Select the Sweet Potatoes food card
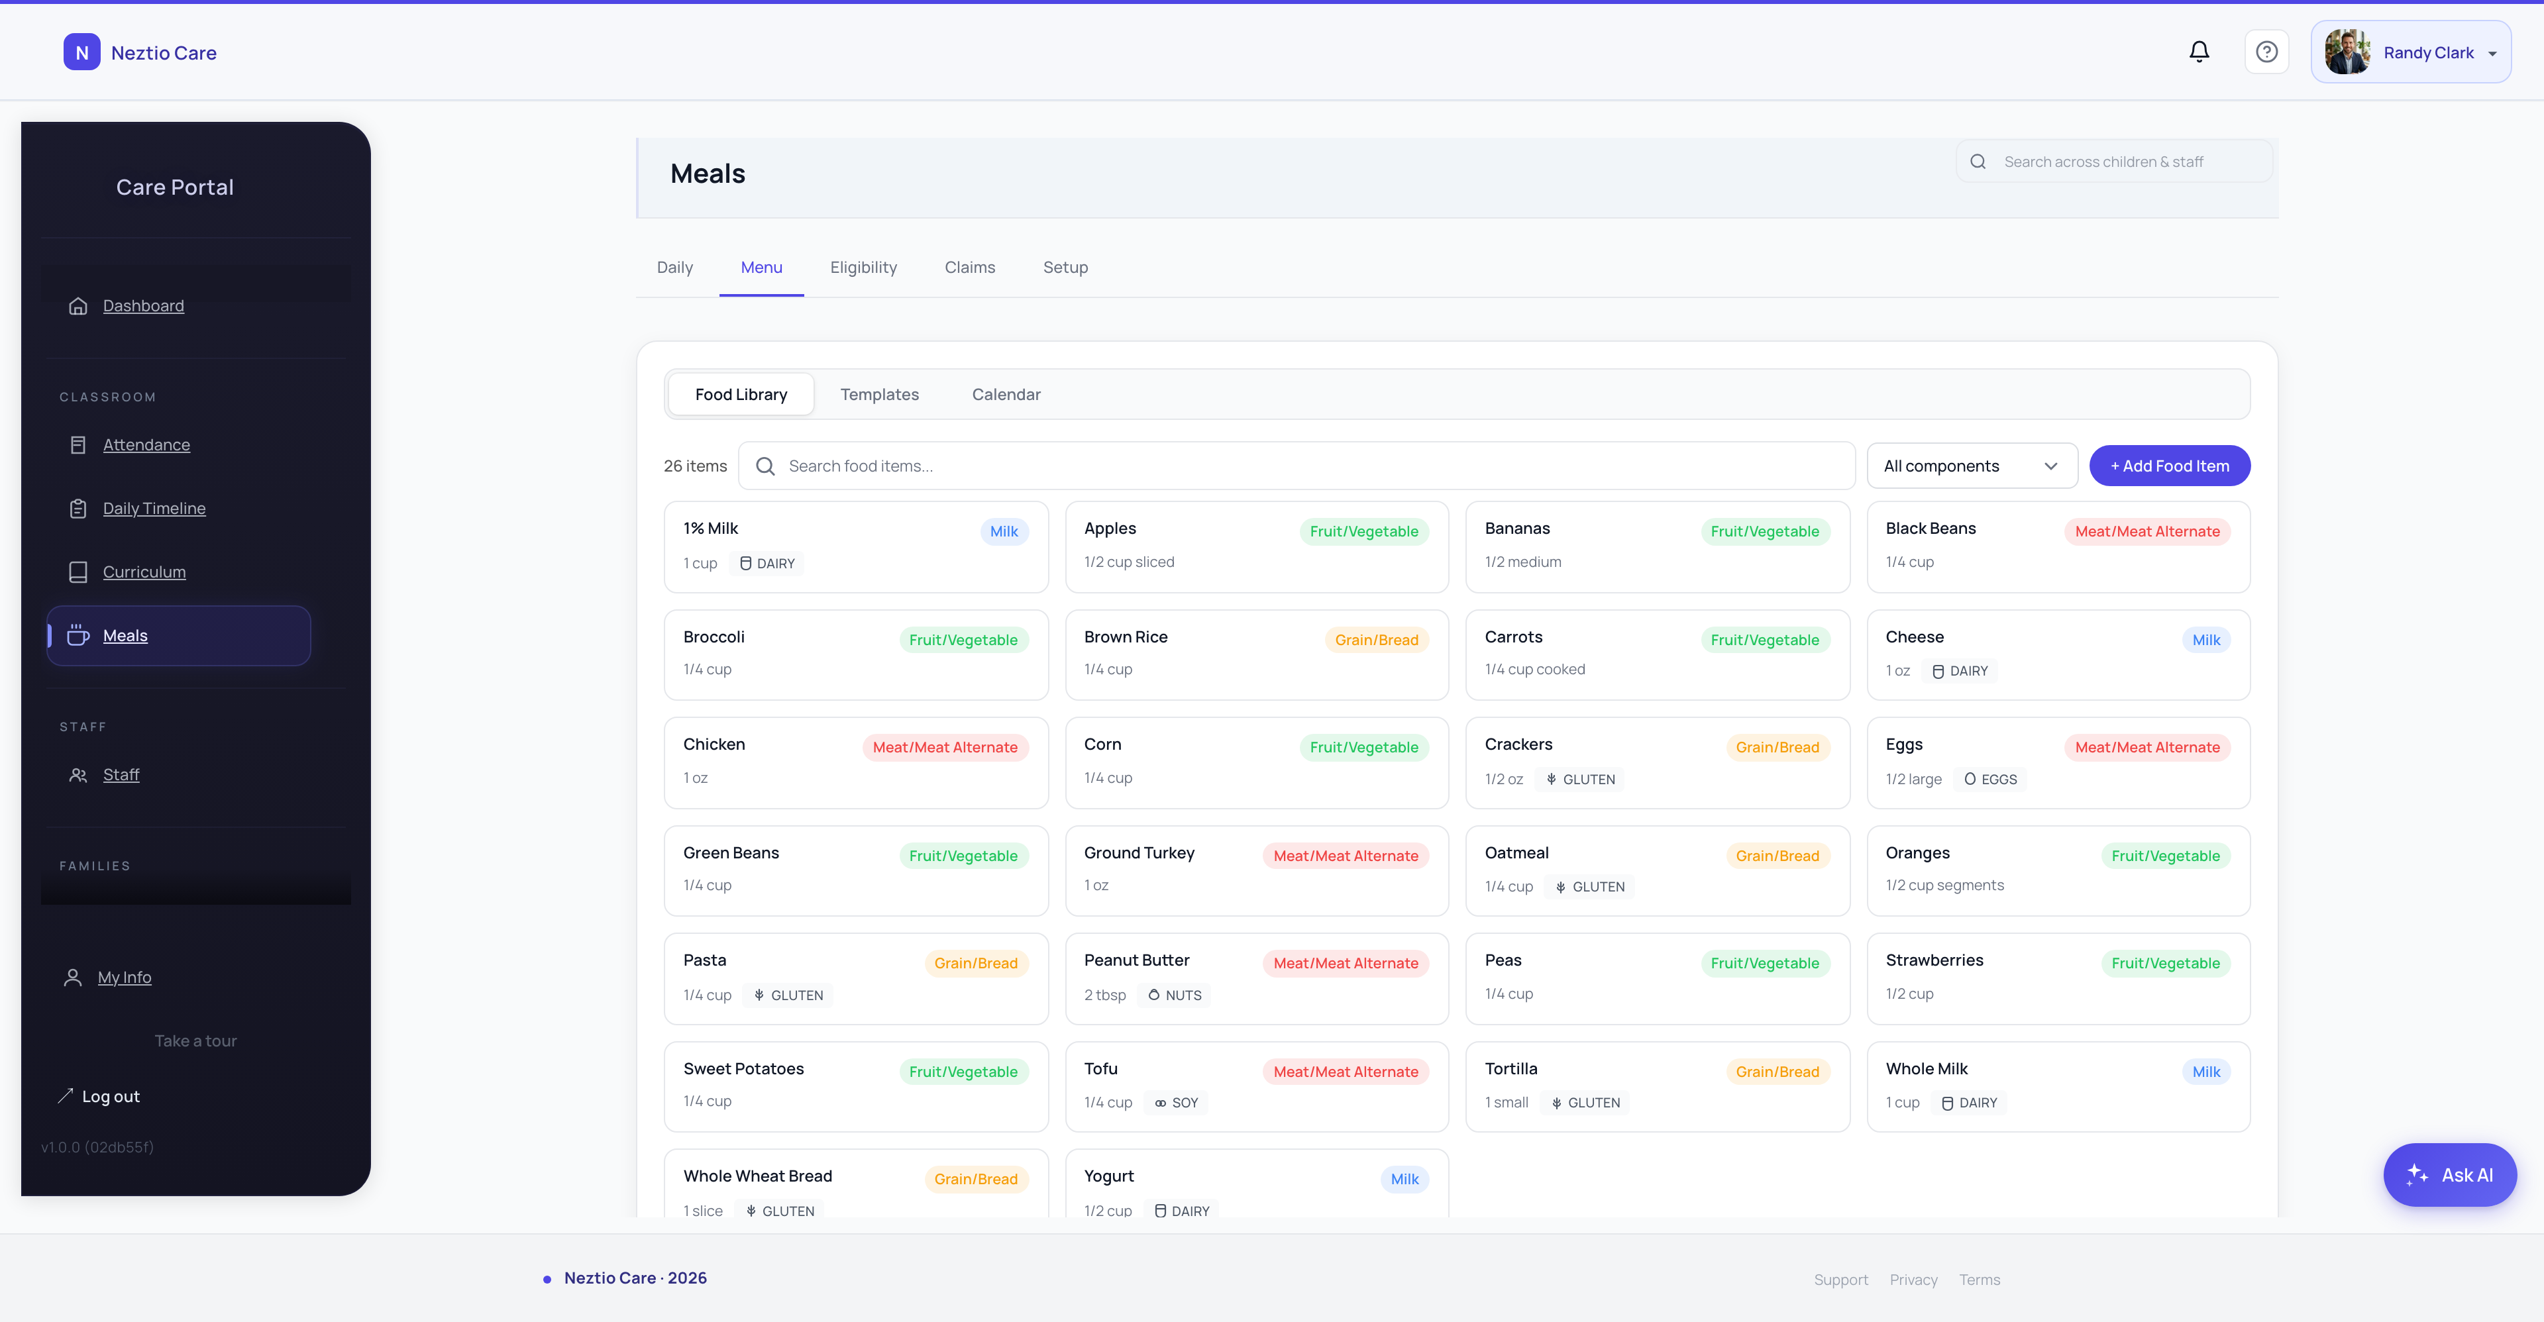The height and width of the screenshot is (1322, 2544). pos(855,1087)
